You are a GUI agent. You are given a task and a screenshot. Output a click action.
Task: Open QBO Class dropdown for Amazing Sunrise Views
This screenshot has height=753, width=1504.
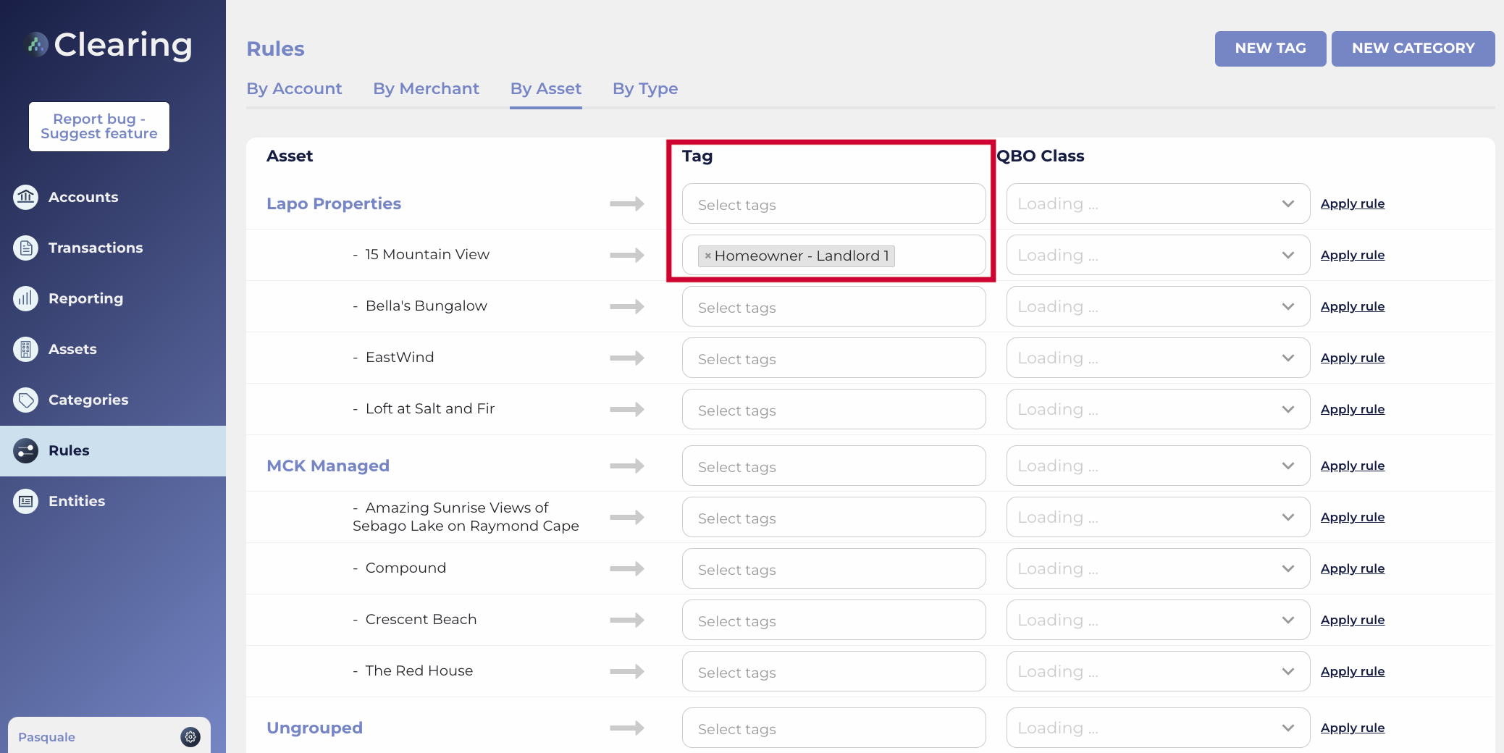(x=1158, y=517)
